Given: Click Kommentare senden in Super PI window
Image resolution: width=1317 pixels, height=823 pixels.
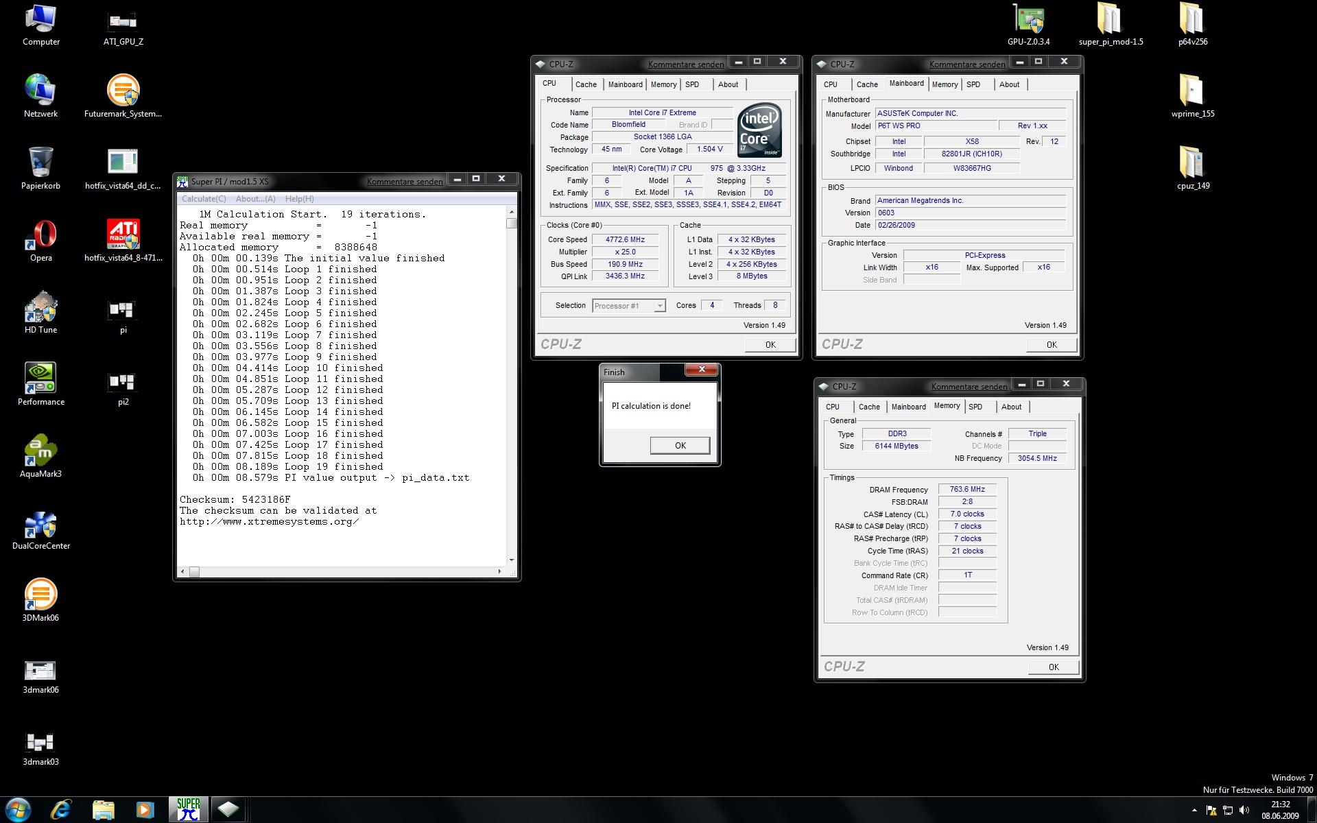Looking at the screenshot, I should tap(405, 182).
